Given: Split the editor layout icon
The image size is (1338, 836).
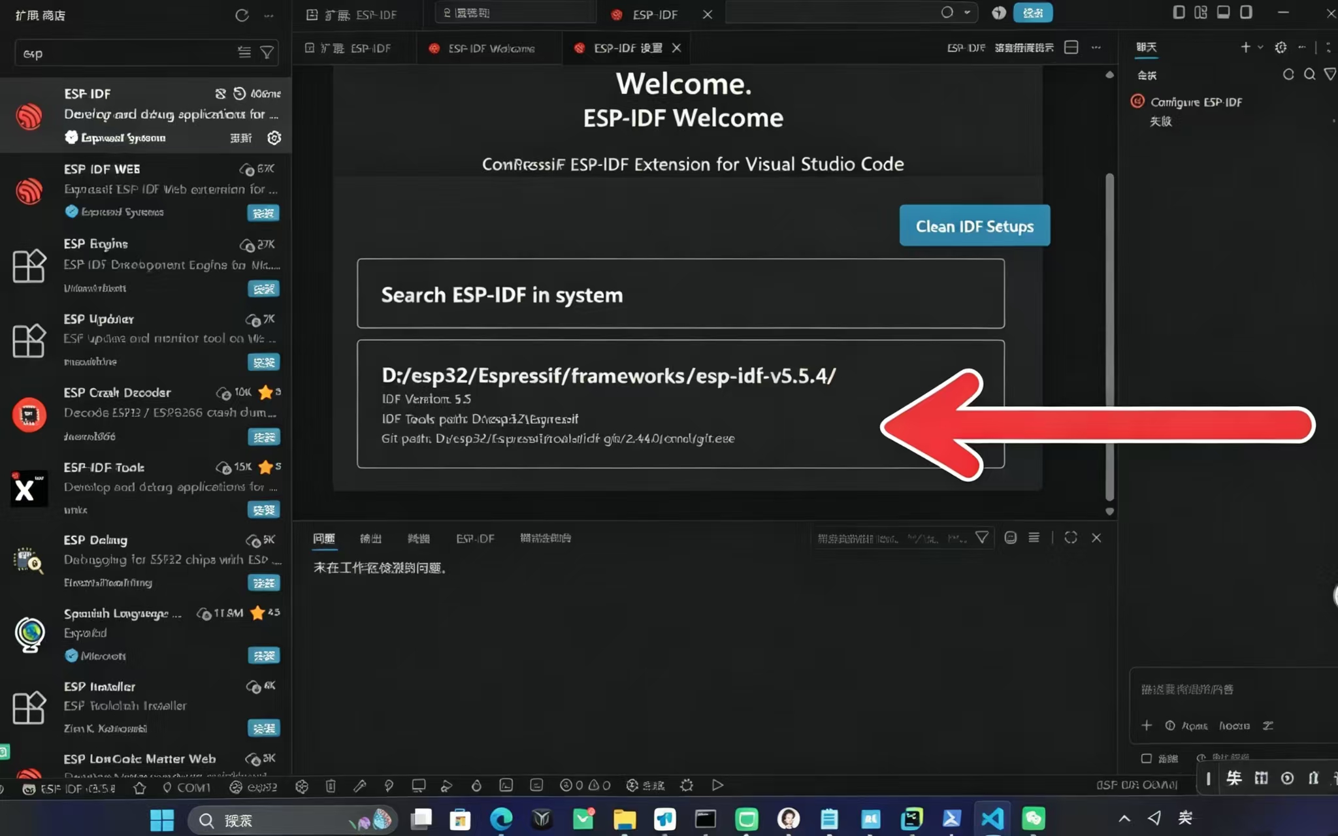Looking at the screenshot, I should 1071,48.
